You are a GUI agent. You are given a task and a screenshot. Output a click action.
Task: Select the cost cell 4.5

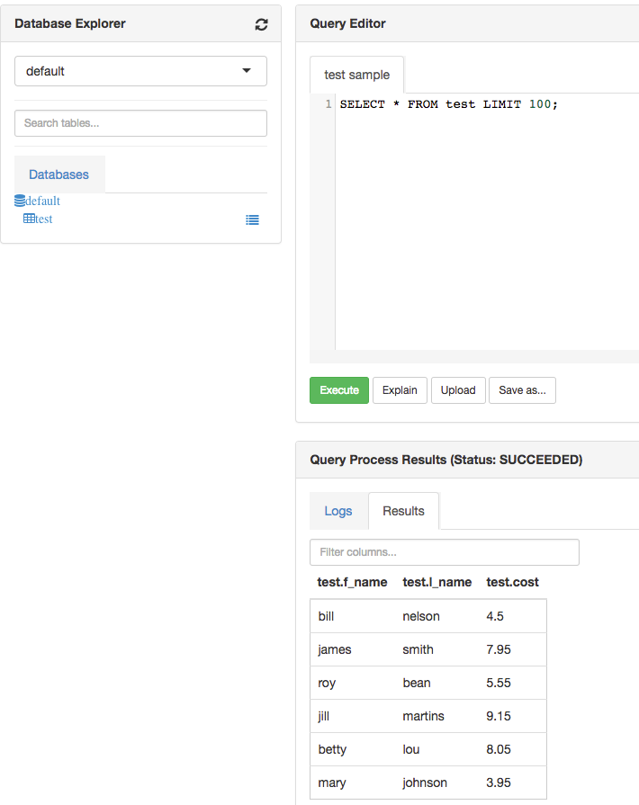point(513,616)
